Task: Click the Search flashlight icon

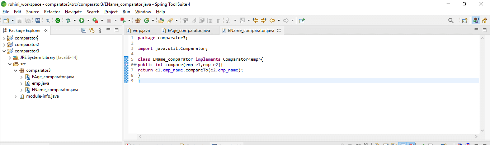Action: (x=170, y=20)
